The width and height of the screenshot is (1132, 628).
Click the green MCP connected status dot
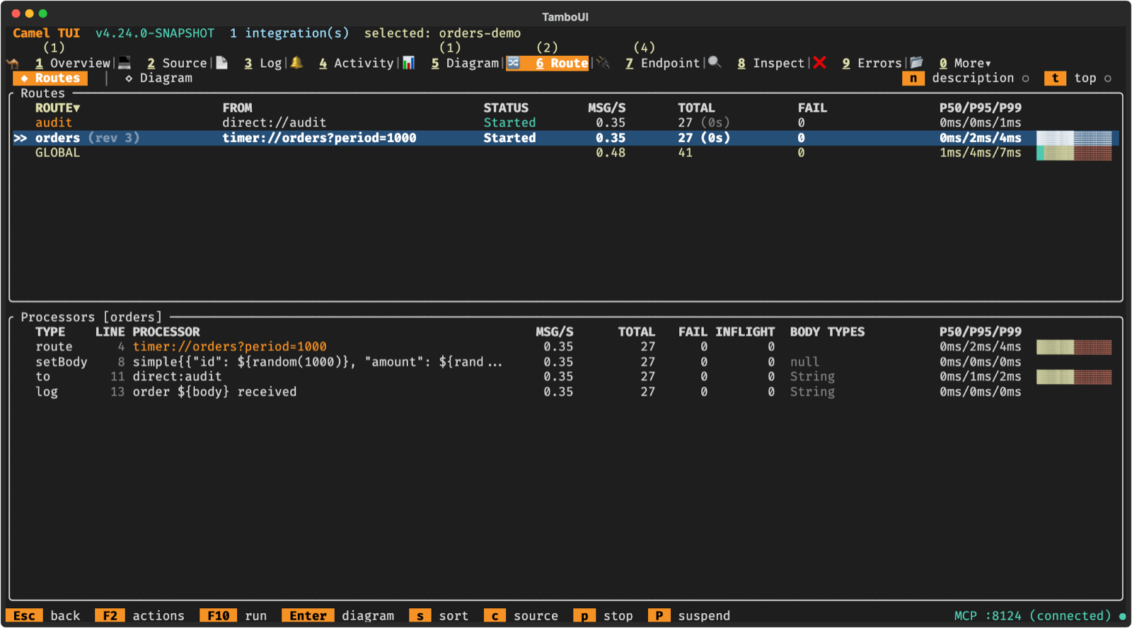1122,616
